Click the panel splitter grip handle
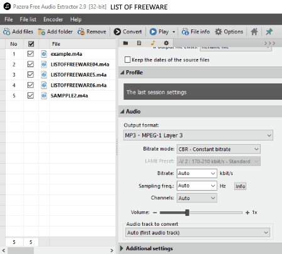 [117, 147]
